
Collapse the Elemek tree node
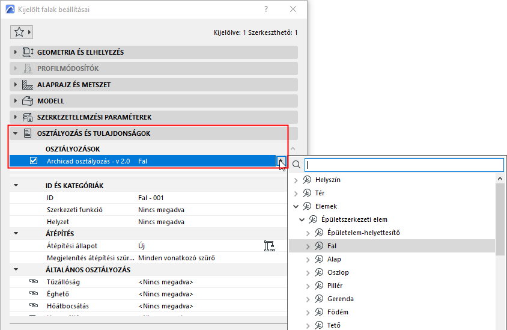pos(296,206)
